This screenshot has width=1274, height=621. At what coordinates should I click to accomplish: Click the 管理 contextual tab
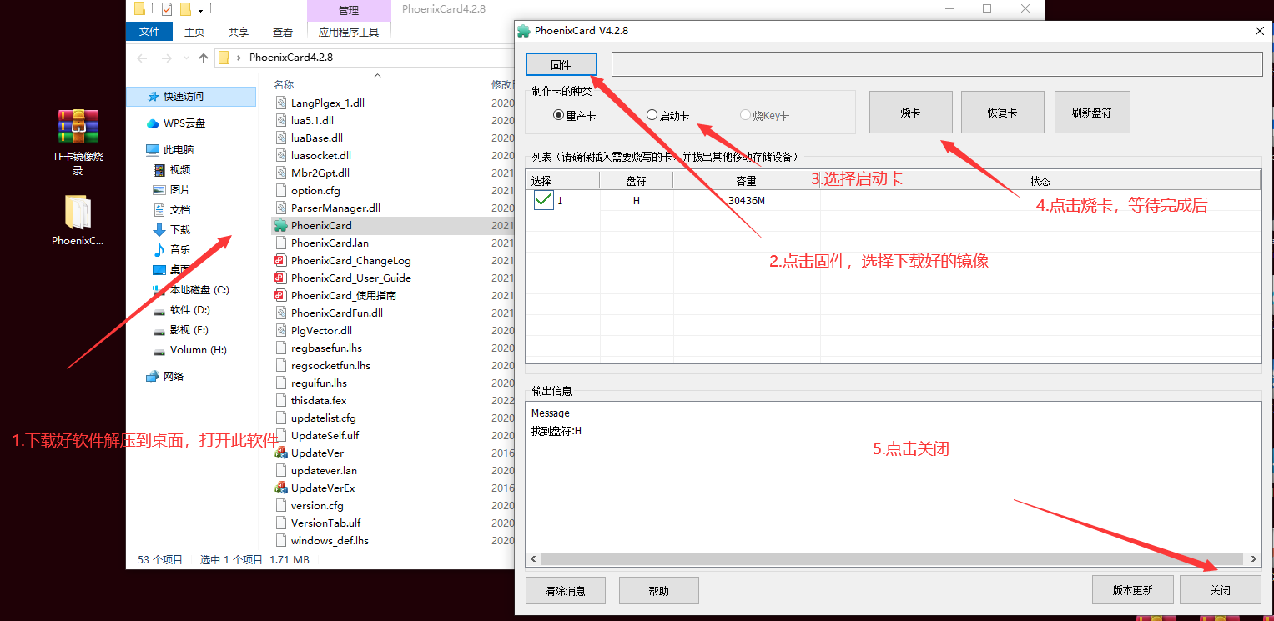pos(349,10)
